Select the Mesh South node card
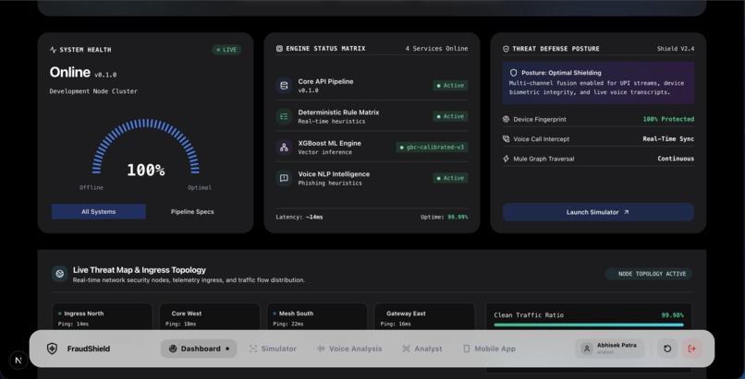The width and height of the screenshot is (745, 379). [317, 317]
